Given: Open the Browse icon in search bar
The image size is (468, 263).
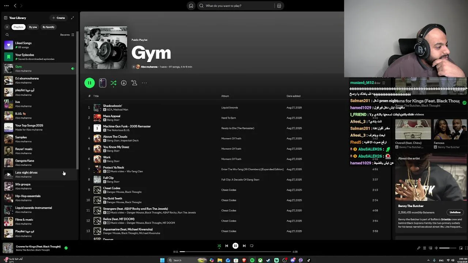Looking at the screenshot, I should tap(279, 6).
